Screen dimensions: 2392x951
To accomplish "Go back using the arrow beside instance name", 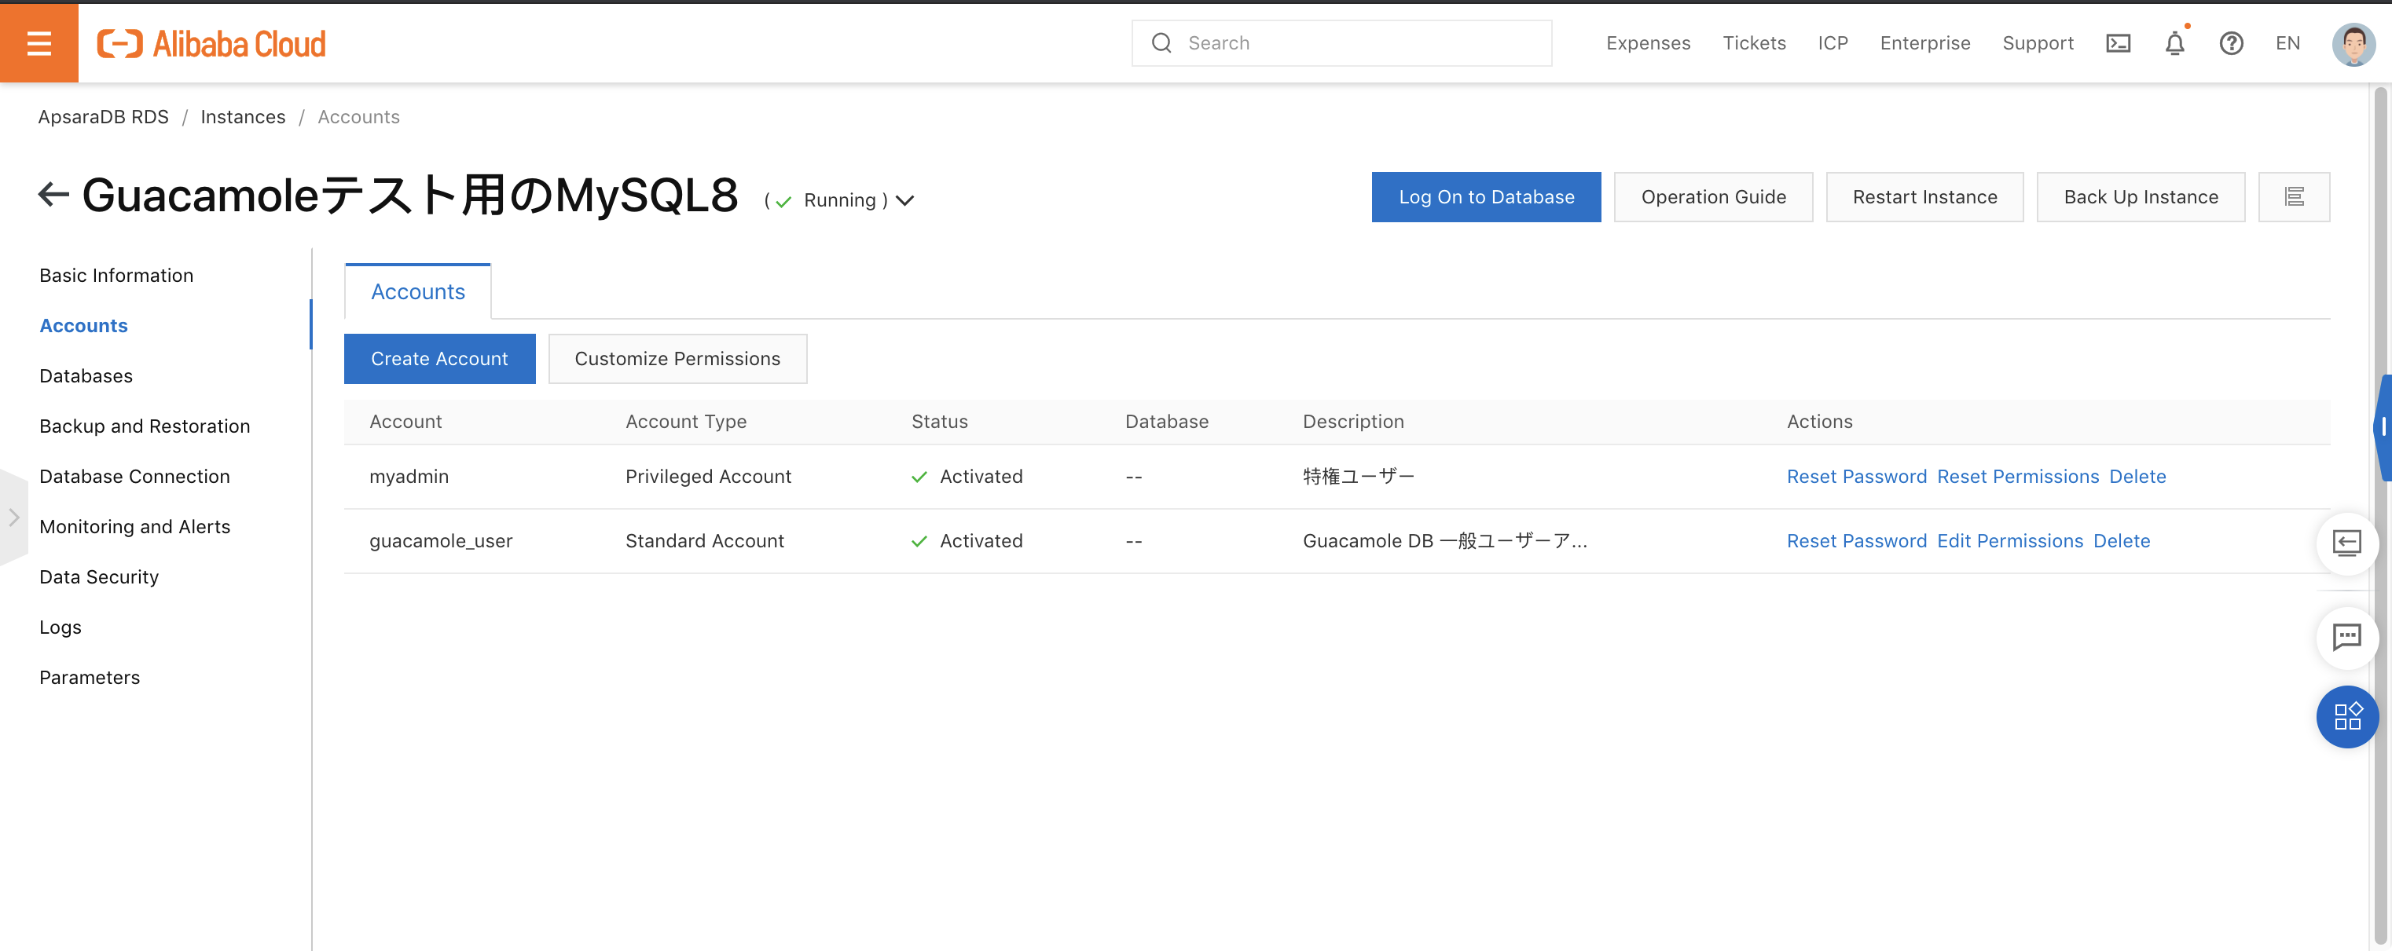I will [54, 194].
